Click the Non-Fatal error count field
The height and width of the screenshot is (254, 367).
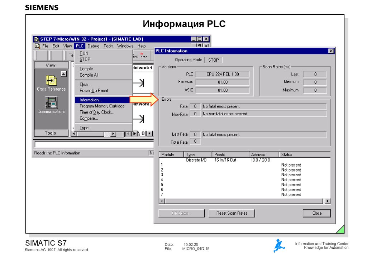(195, 114)
